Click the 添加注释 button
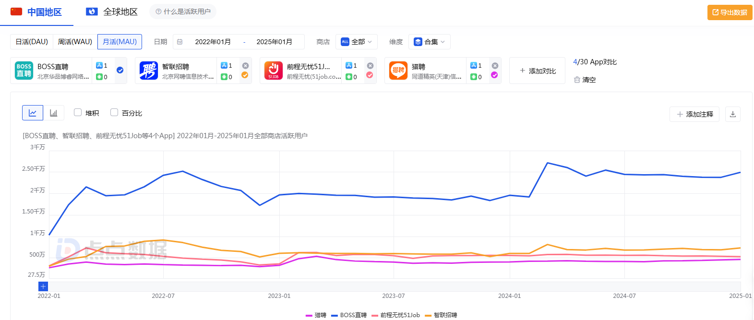Image resolution: width=754 pixels, height=320 pixels. (694, 114)
